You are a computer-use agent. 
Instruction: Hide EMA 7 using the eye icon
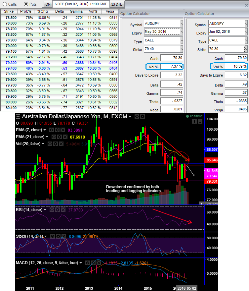(x=52, y=130)
